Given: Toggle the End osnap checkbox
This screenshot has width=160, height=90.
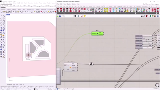Looking at the screenshot, I should (1, 87).
